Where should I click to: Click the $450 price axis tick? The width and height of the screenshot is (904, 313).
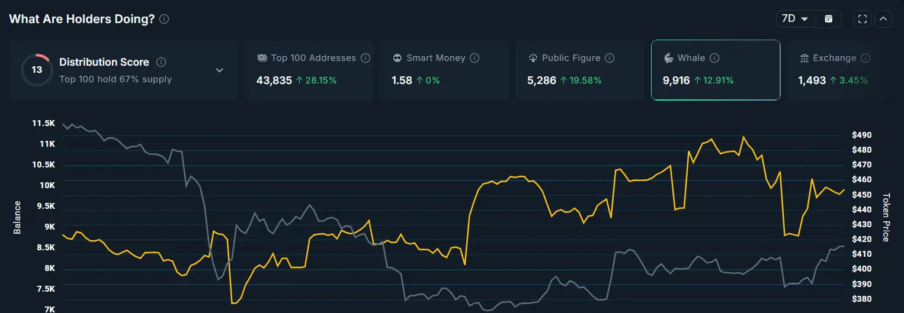(861, 195)
